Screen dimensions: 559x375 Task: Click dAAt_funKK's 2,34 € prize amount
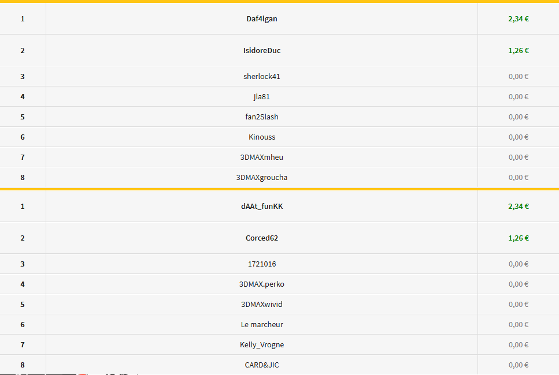(x=519, y=207)
